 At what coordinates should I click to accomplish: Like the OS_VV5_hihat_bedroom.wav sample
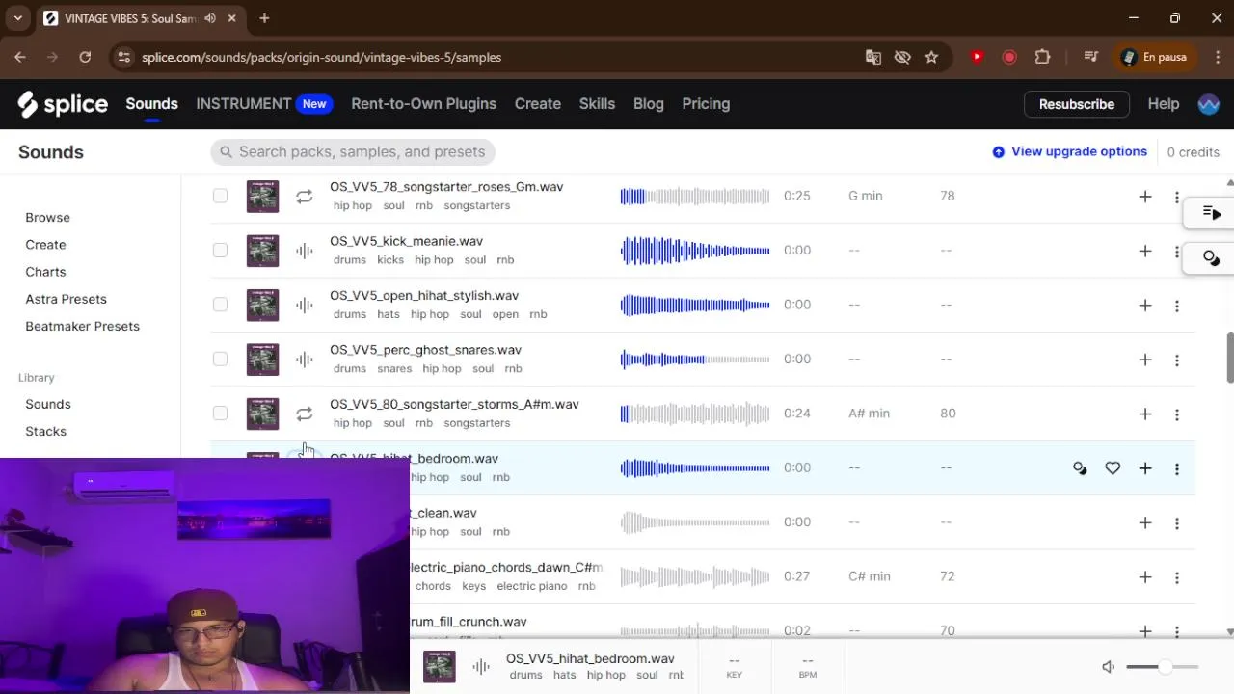pyautogui.click(x=1113, y=468)
